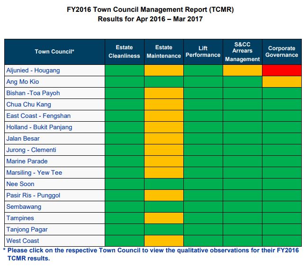Open the Nee Soon link
The width and height of the screenshot is (307, 268).
click(20, 184)
